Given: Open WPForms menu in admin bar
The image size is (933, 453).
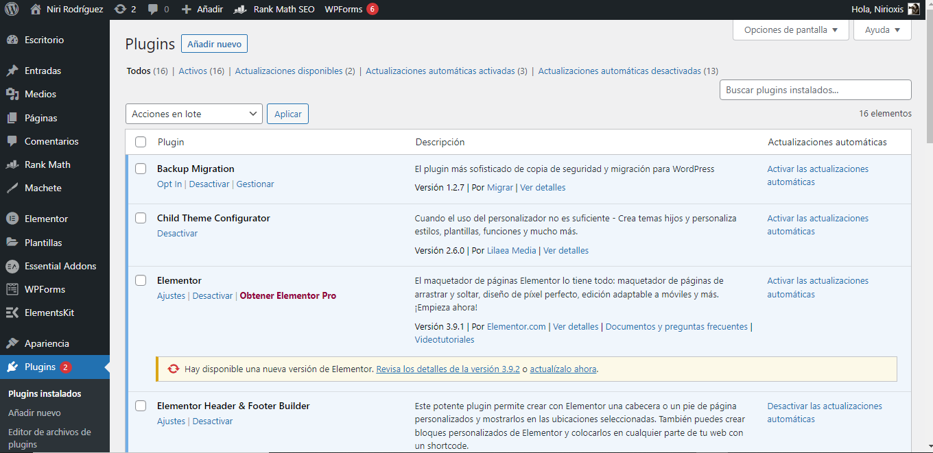Looking at the screenshot, I should (351, 10).
